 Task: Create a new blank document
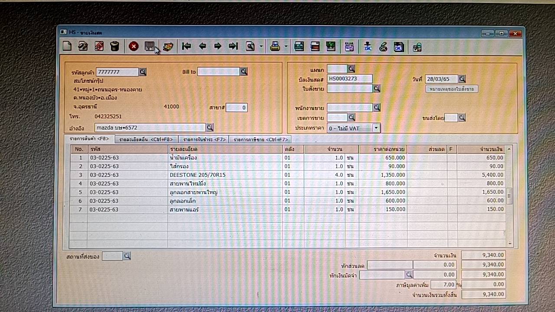(67, 46)
